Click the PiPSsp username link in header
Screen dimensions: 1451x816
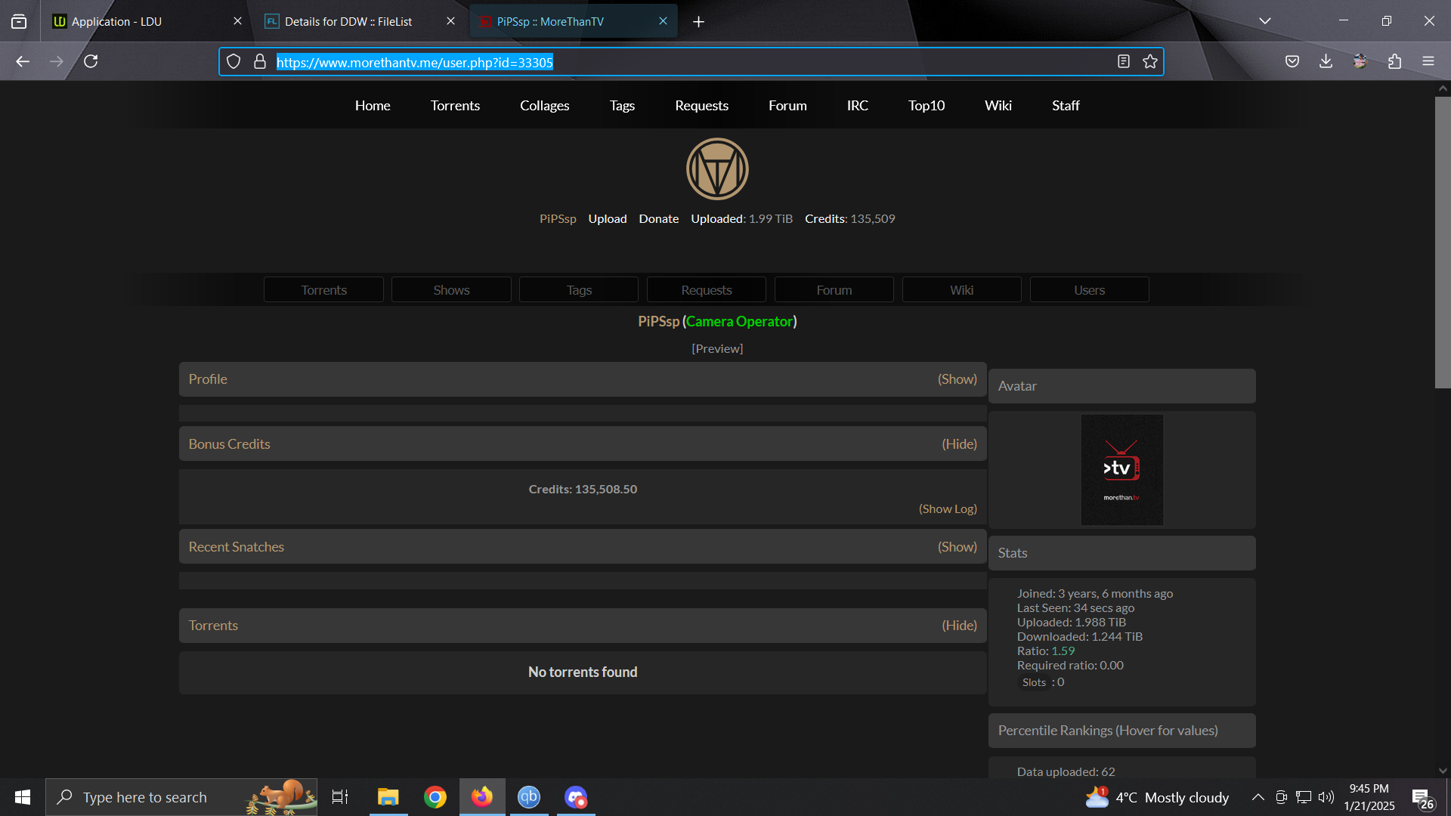tap(558, 219)
